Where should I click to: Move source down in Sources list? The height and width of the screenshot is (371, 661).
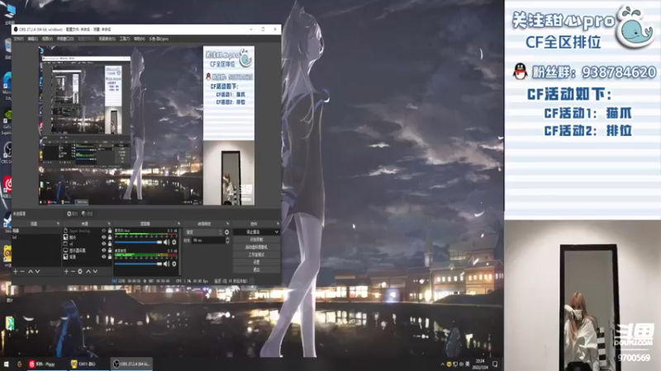pos(95,272)
